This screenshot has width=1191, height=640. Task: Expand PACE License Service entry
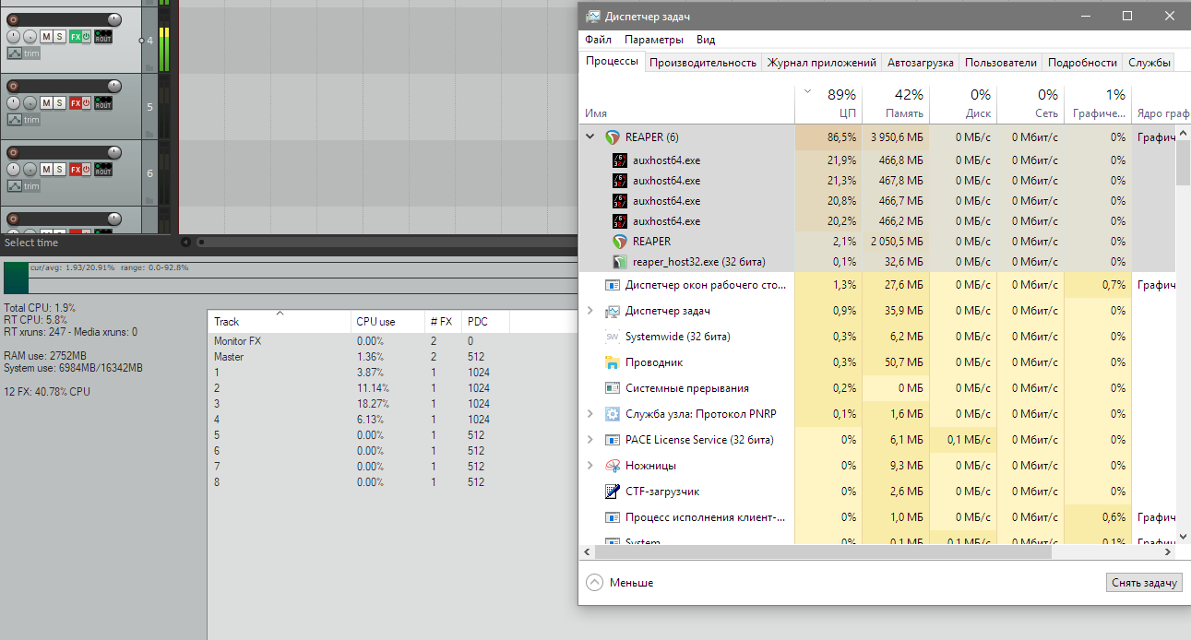[590, 440]
